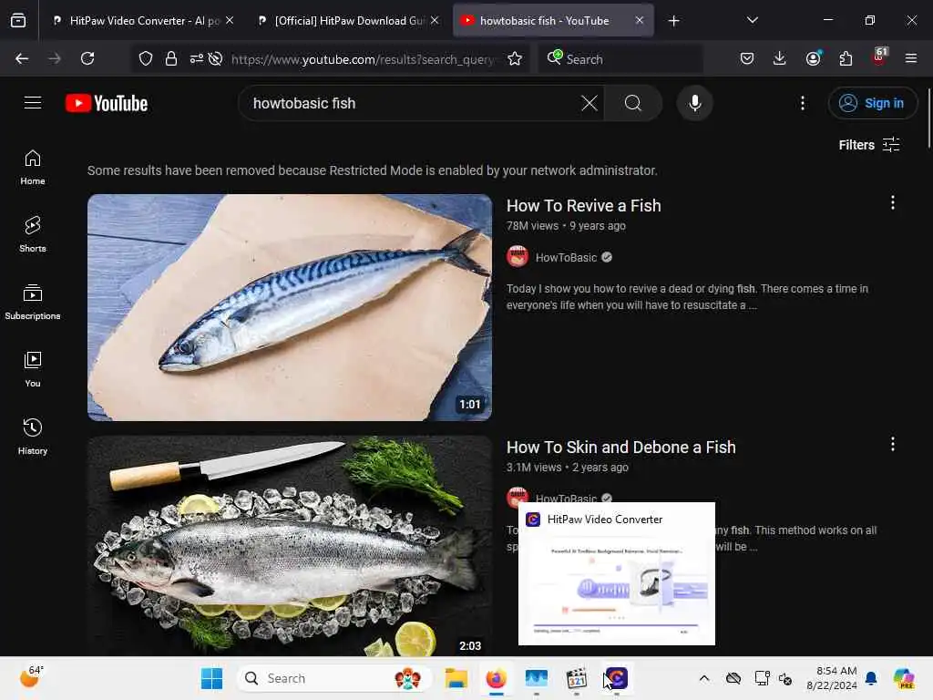
Task: Open the How To Revive a Fish title
Action: pos(584,206)
